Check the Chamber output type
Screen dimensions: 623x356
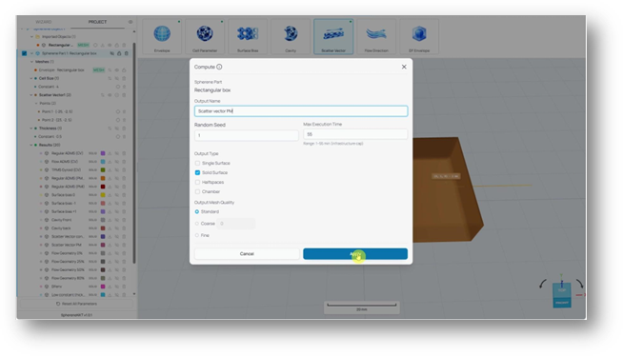(x=197, y=191)
